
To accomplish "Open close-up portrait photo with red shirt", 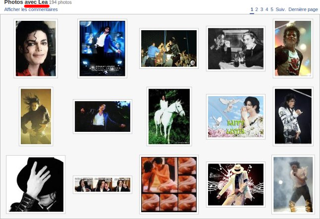I will 36,49.
